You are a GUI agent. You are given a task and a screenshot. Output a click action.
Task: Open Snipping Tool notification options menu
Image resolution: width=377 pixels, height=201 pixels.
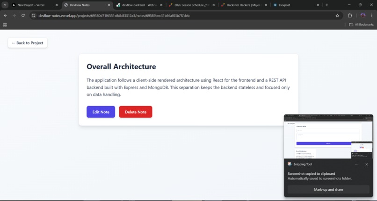357,165
